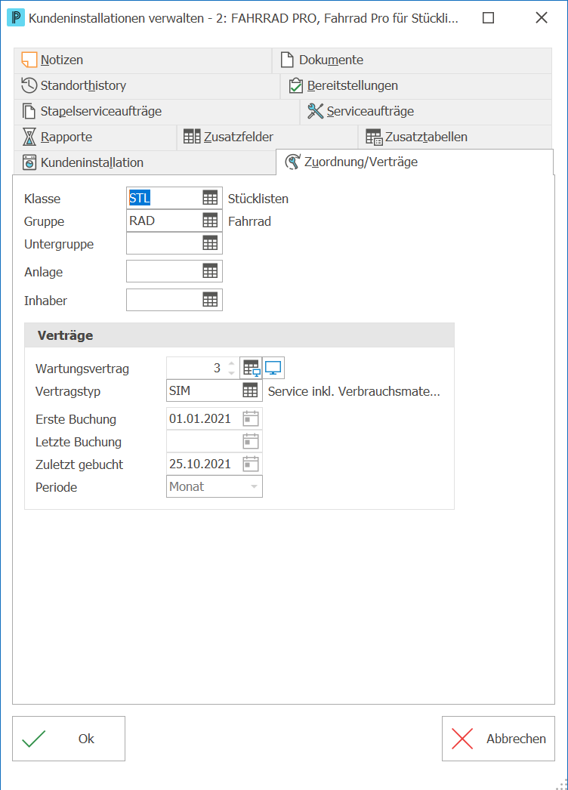This screenshot has height=790, width=568.
Task: Open lookup table icon for Inhaber field
Action: pyautogui.click(x=210, y=301)
